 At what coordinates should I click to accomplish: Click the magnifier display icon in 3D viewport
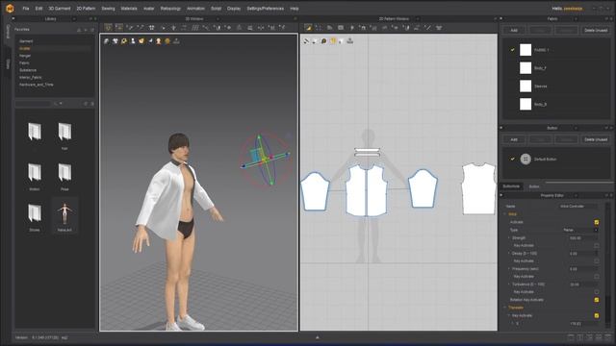pos(124,40)
